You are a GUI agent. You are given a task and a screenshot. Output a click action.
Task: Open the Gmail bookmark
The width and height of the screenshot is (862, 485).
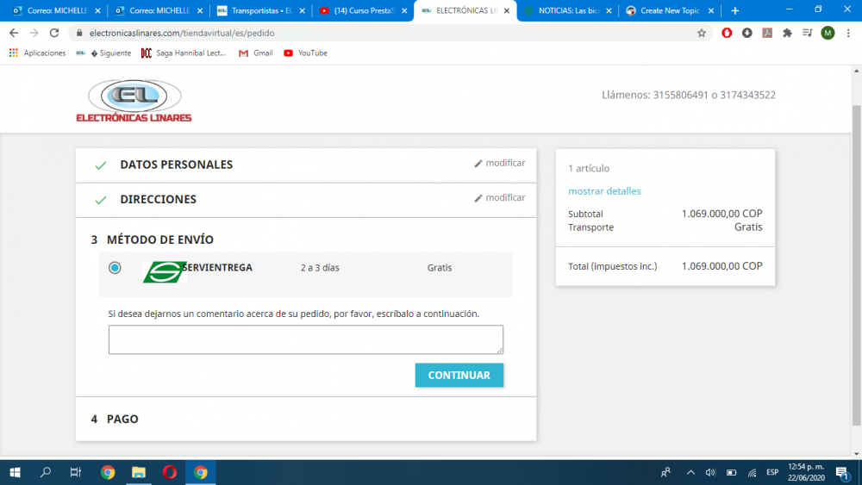(x=256, y=53)
